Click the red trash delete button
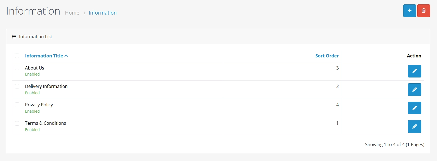The width and height of the screenshot is (437, 161). coord(424,11)
